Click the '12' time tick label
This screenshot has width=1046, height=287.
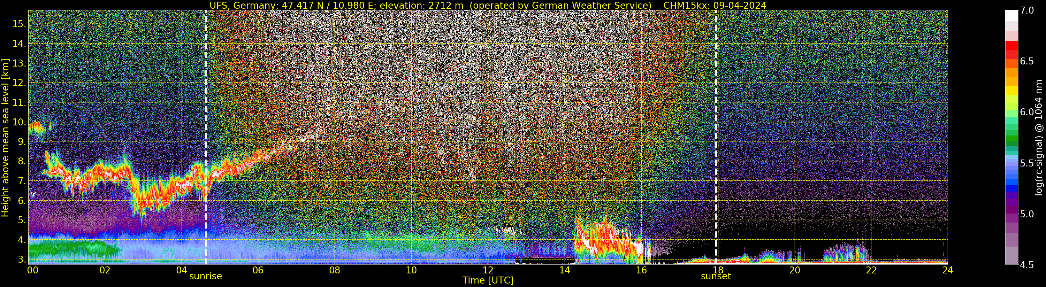[x=488, y=270]
